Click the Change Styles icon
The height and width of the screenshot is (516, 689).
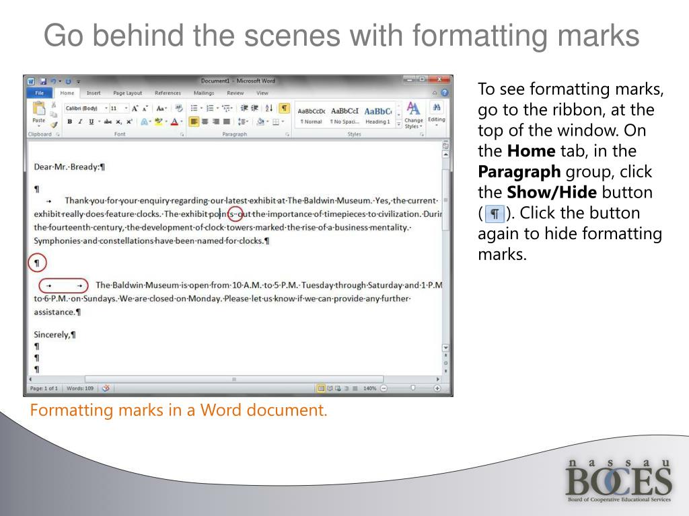coord(413,114)
